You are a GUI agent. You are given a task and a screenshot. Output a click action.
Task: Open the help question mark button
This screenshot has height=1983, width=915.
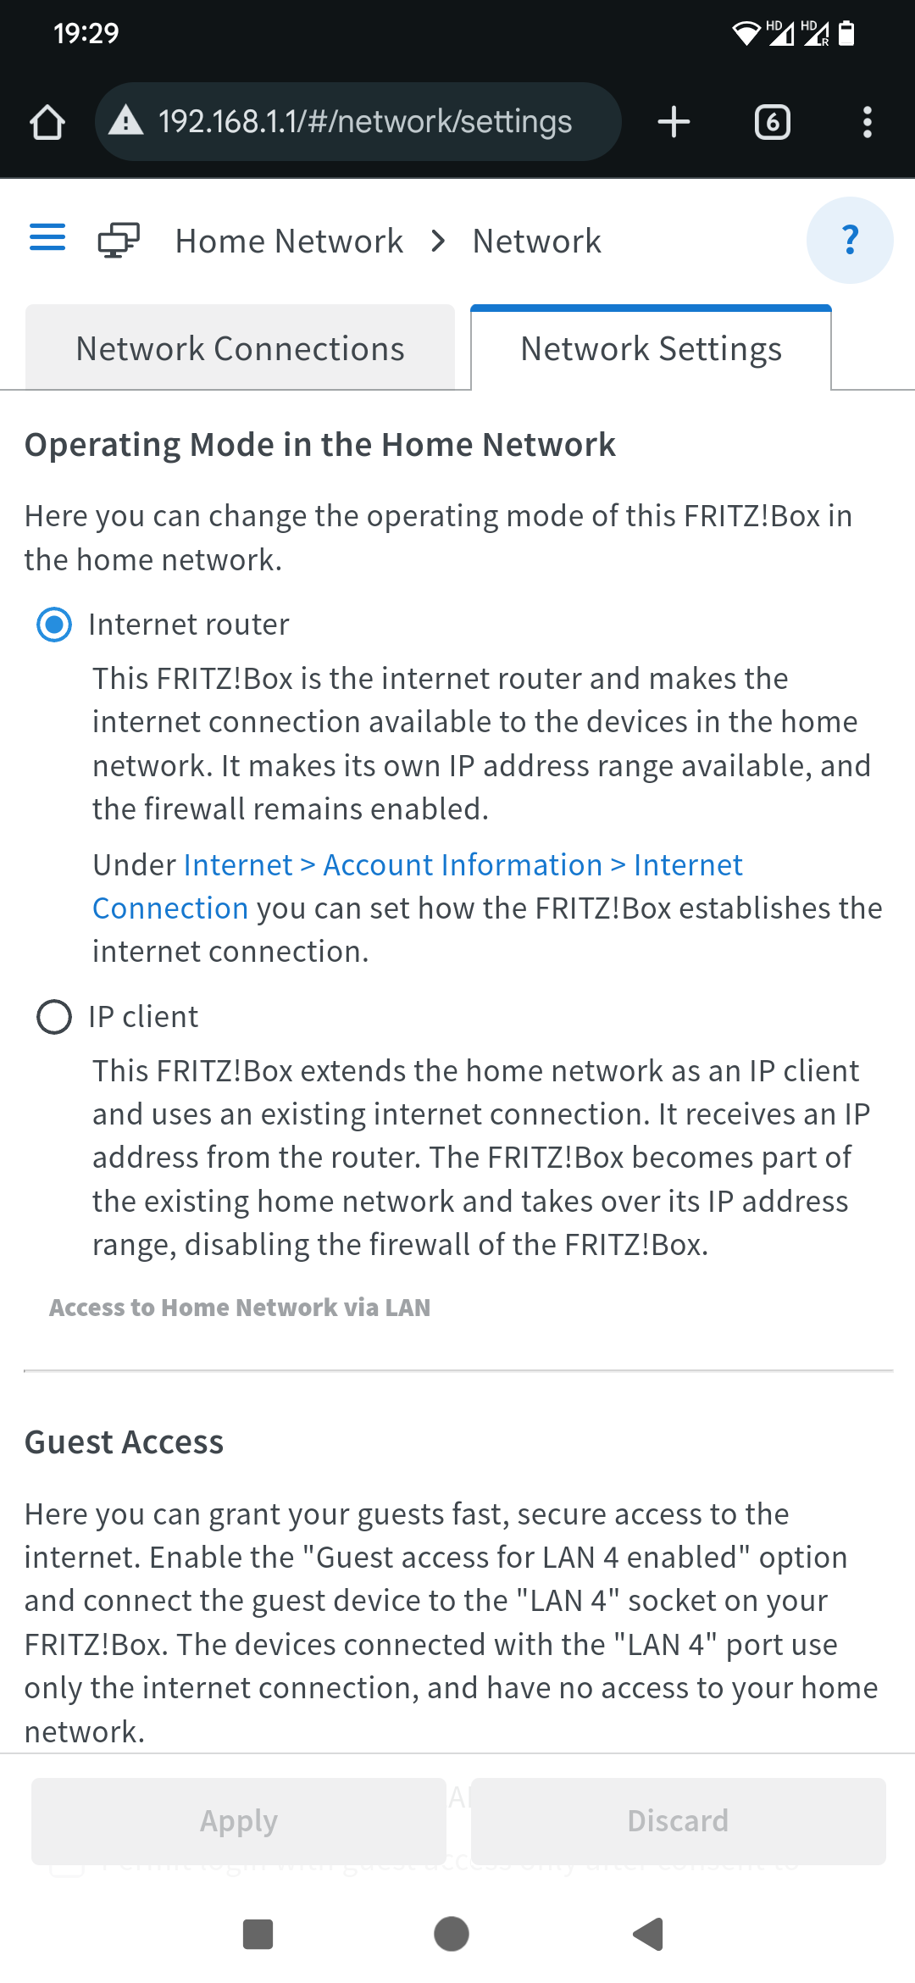(850, 240)
